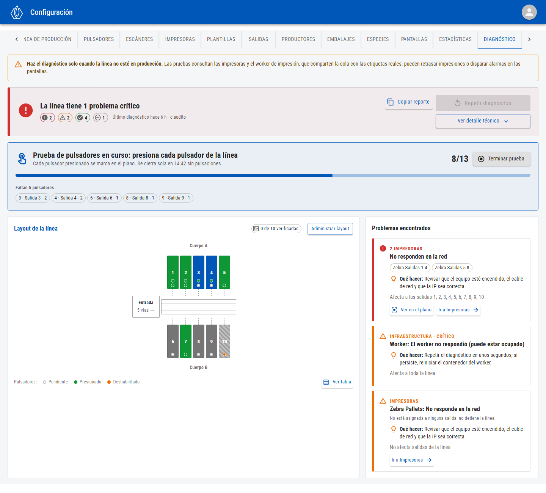Click the orange warning triangle in the banner
The height and width of the screenshot is (493, 546).
pyautogui.click(x=18, y=64)
